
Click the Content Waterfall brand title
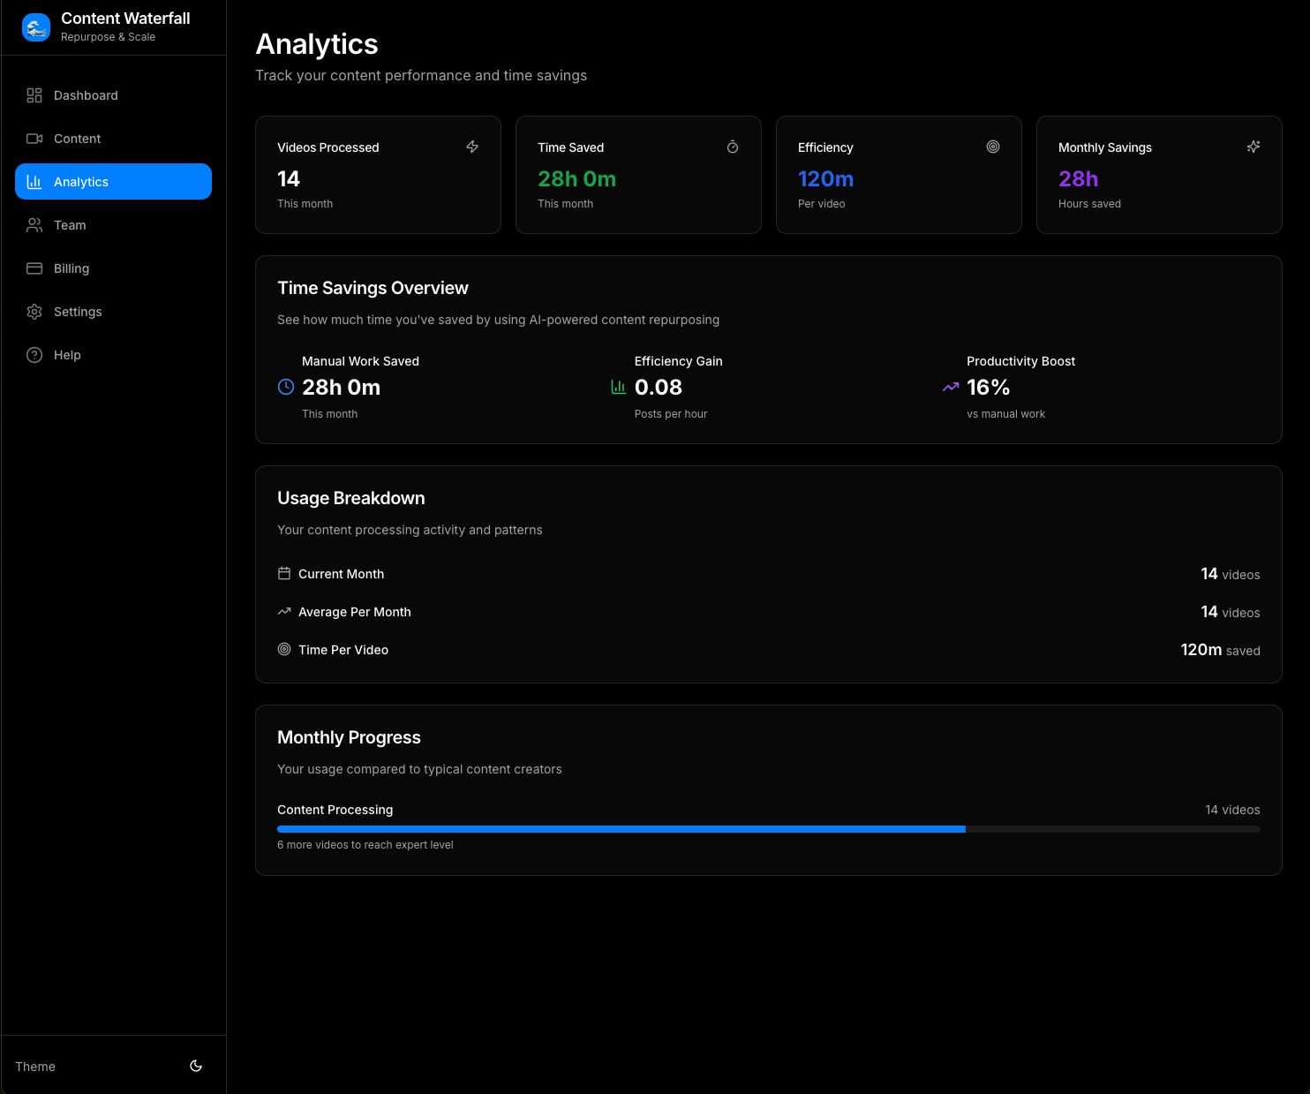pos(125,19)
